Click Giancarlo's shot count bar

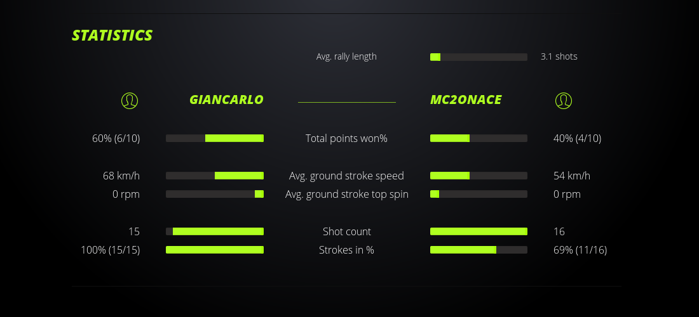point(215,231)
